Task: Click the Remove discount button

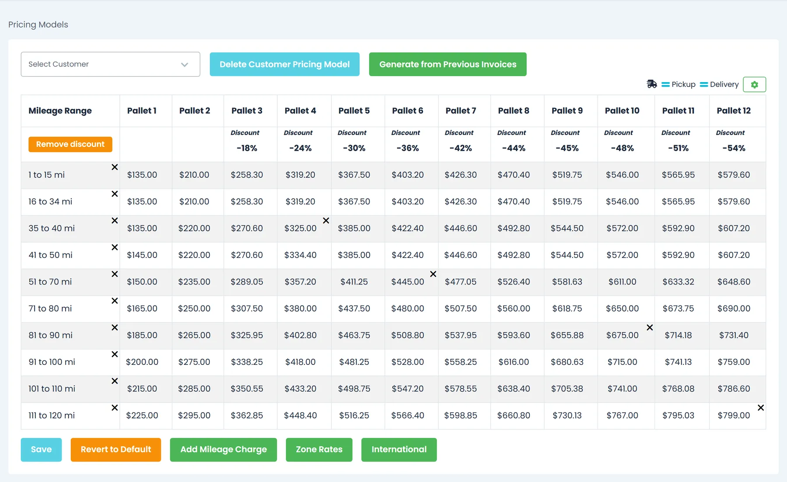Action: (x=70, y=144)
